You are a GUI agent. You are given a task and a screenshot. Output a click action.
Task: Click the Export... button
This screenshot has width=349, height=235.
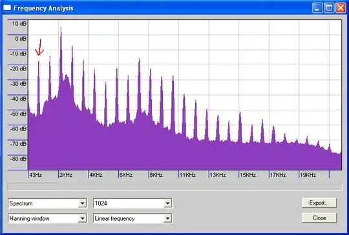coord(319,203)
